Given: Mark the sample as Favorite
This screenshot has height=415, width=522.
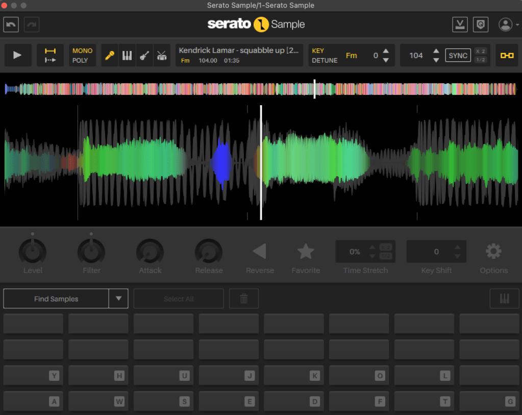Looking at the screenshot, I should tap(306, 251).
